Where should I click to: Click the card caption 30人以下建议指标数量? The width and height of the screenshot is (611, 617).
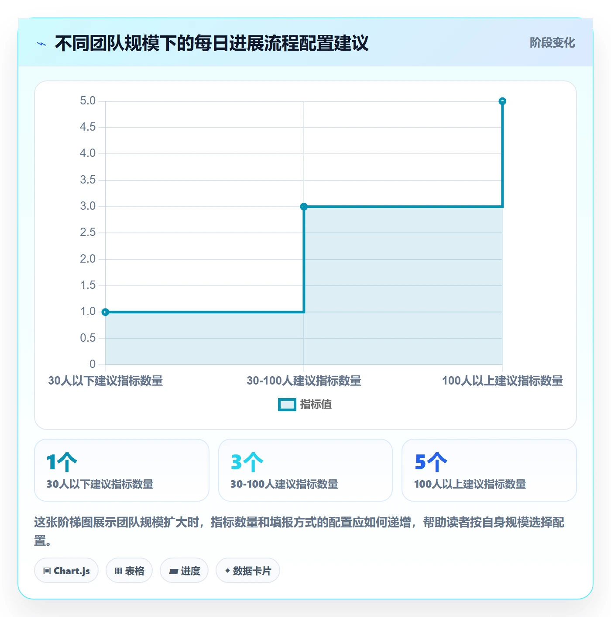coord(100,484)
